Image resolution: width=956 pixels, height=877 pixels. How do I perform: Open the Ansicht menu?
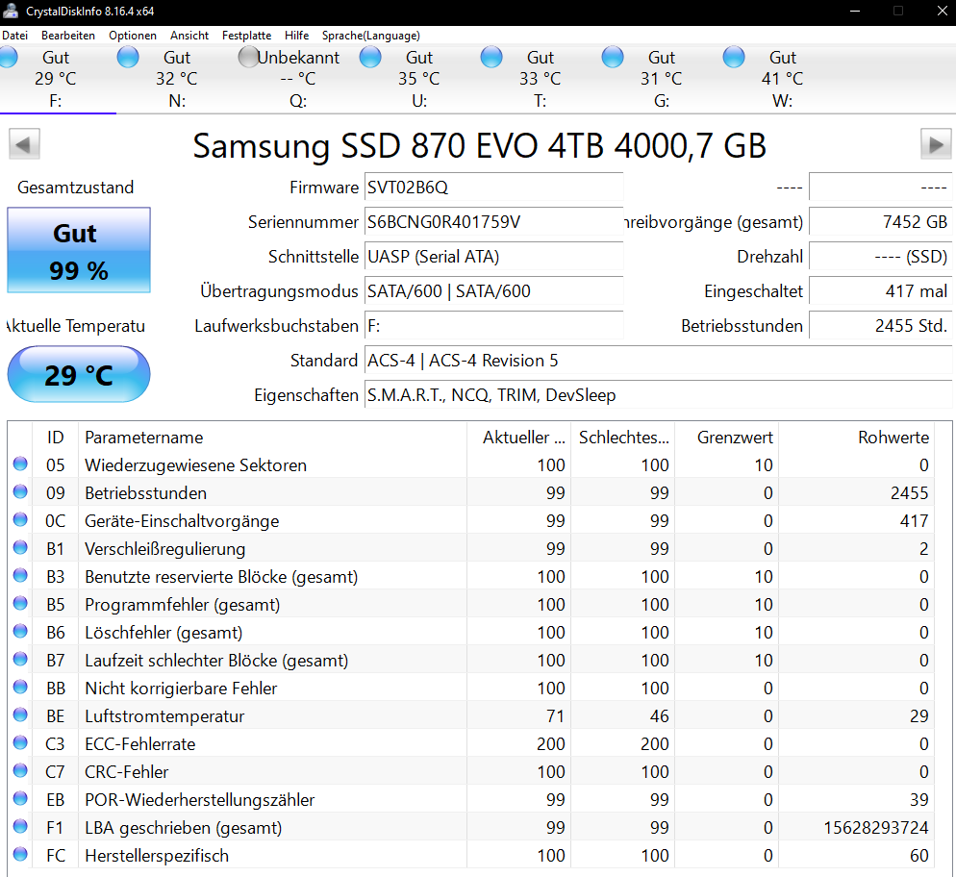click(189, 36)
